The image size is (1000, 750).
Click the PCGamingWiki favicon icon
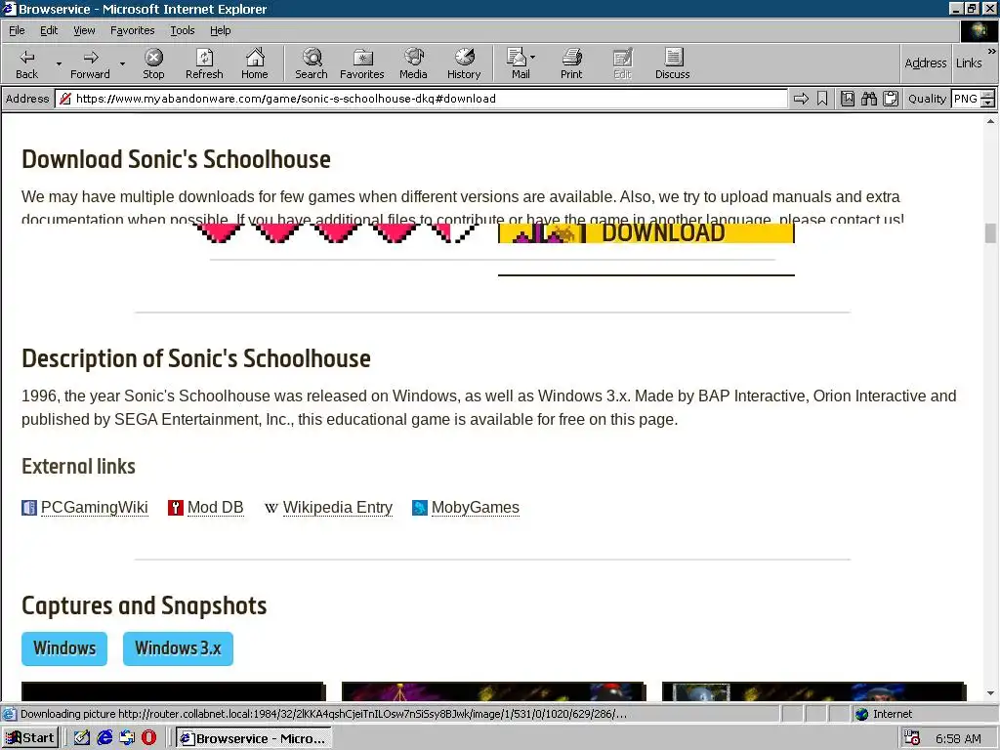(29, 508)
